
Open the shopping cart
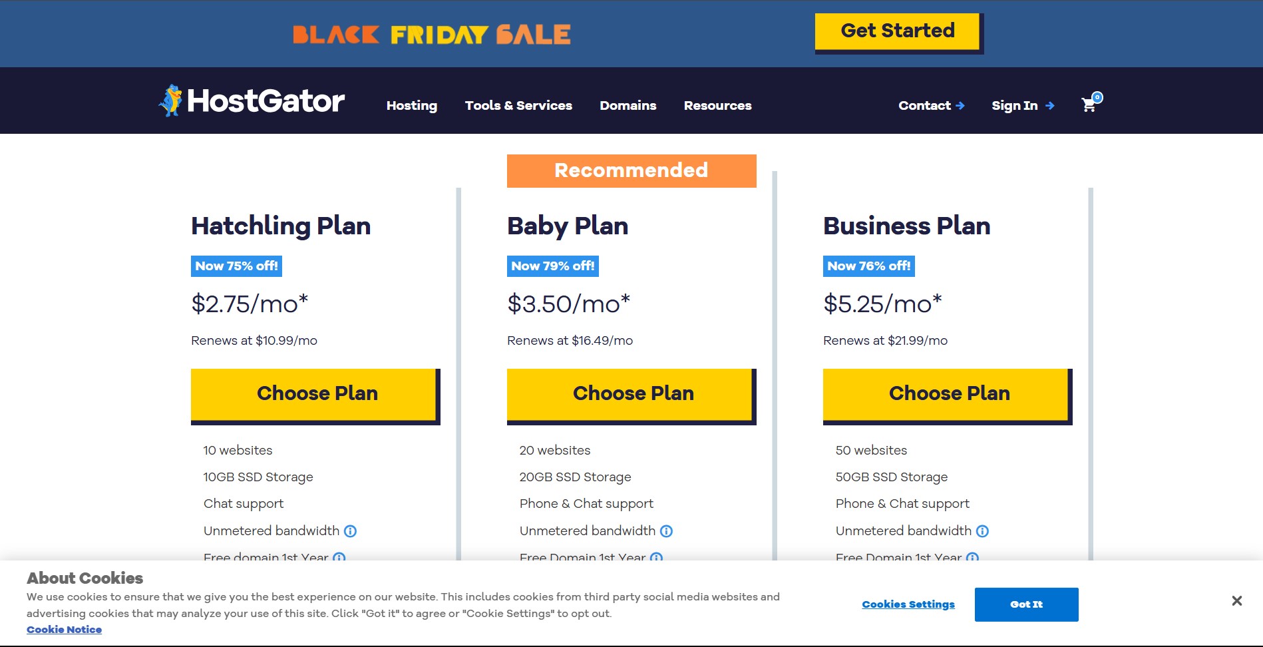pos(1089,105)
